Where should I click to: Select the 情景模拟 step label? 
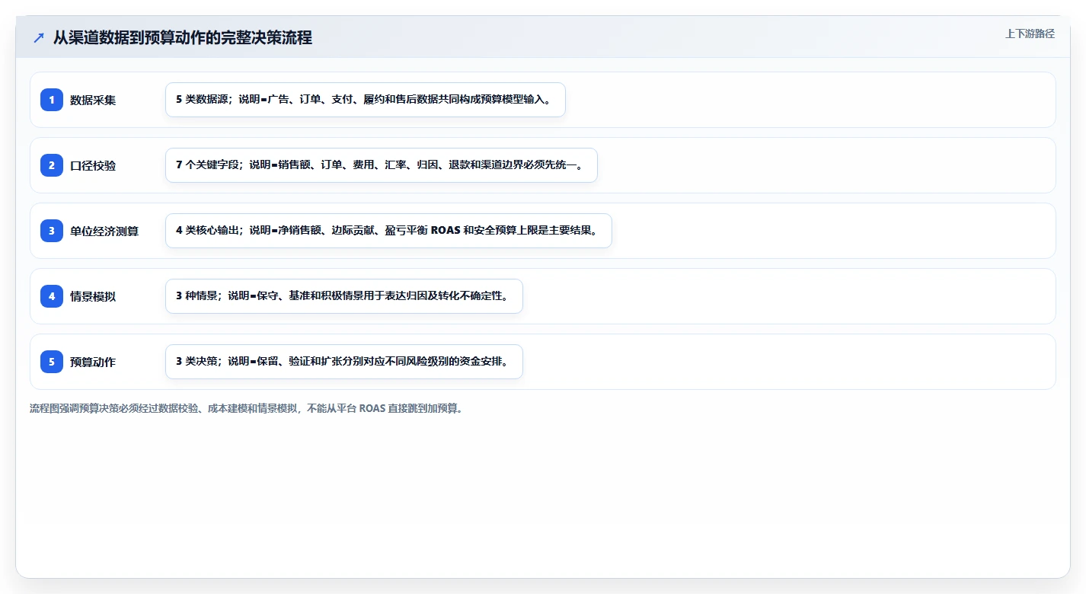93,296
